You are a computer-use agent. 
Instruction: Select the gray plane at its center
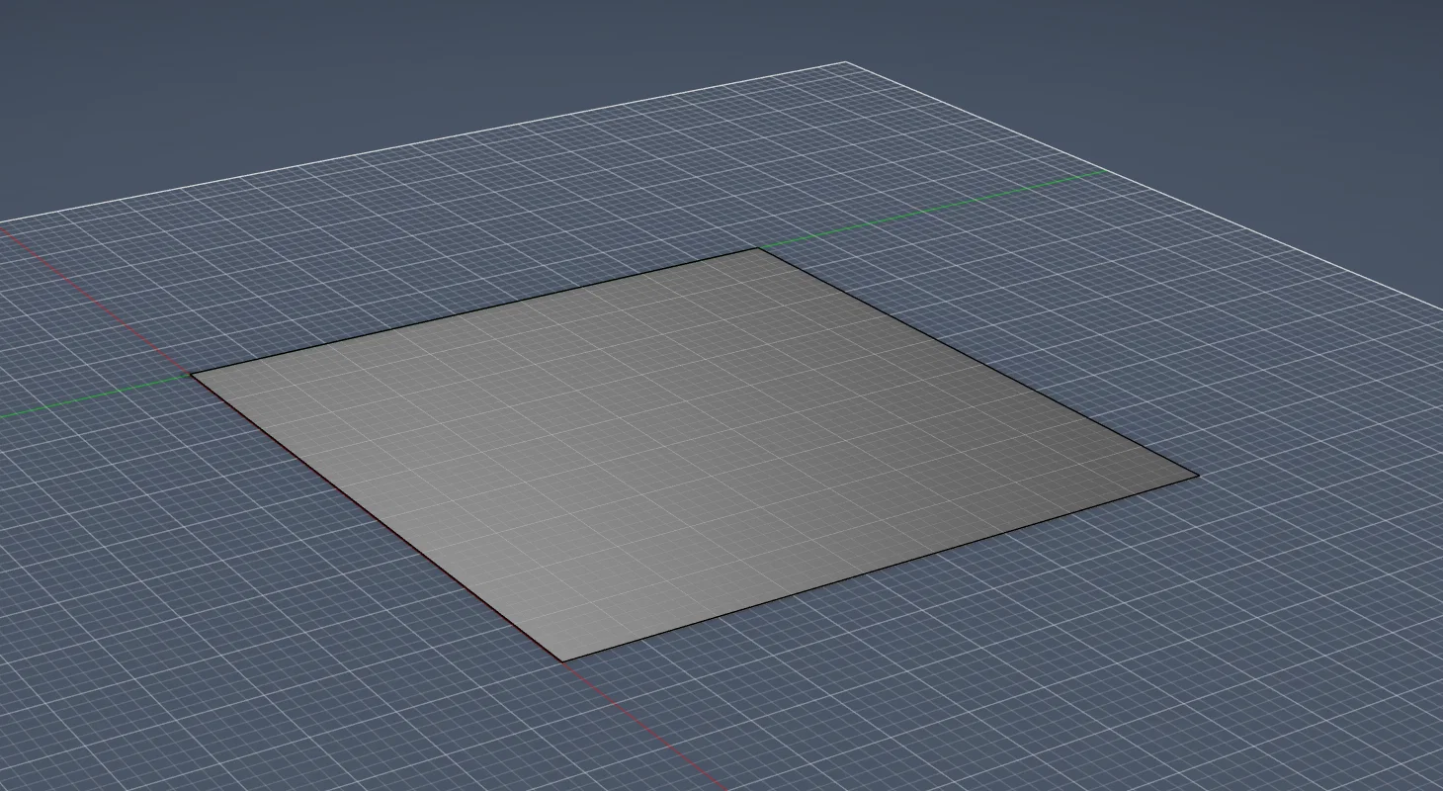(x=692, y=455)
